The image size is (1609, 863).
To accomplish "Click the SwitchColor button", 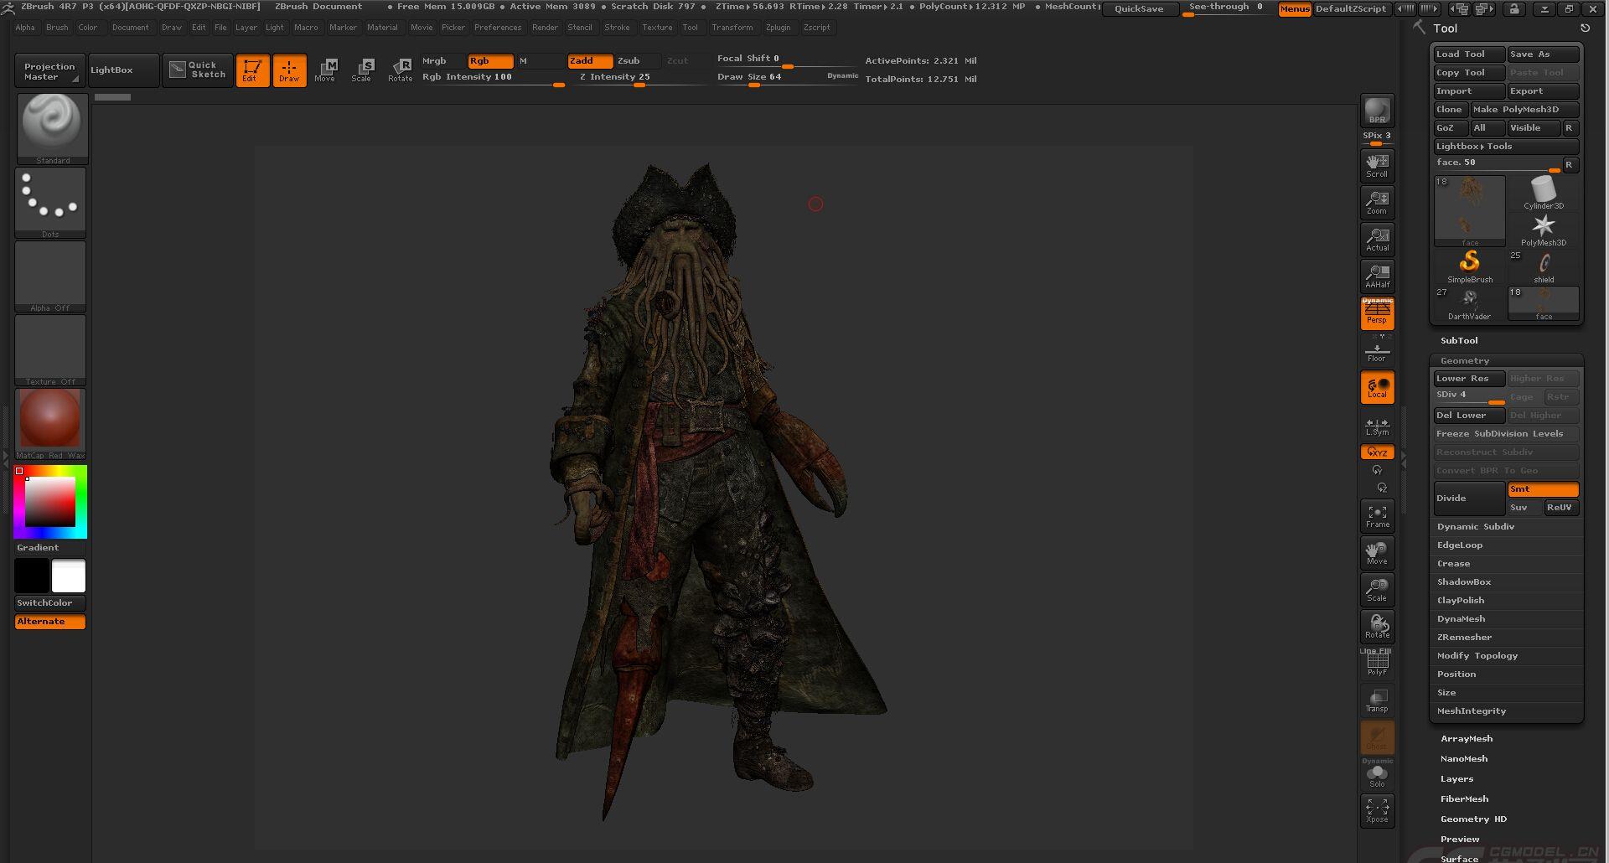I will pyautogui.click(x=50, y=603).
